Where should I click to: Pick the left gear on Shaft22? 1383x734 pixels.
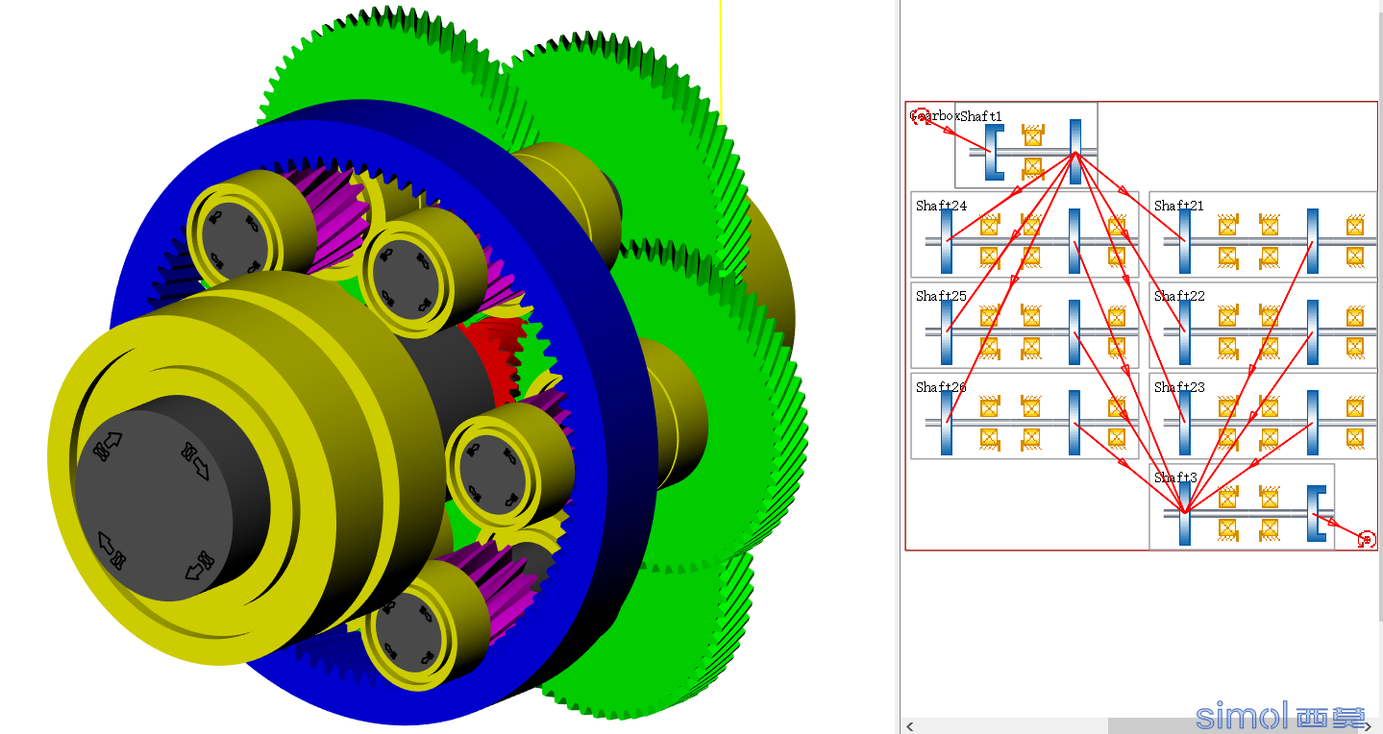pos(1185,332)
